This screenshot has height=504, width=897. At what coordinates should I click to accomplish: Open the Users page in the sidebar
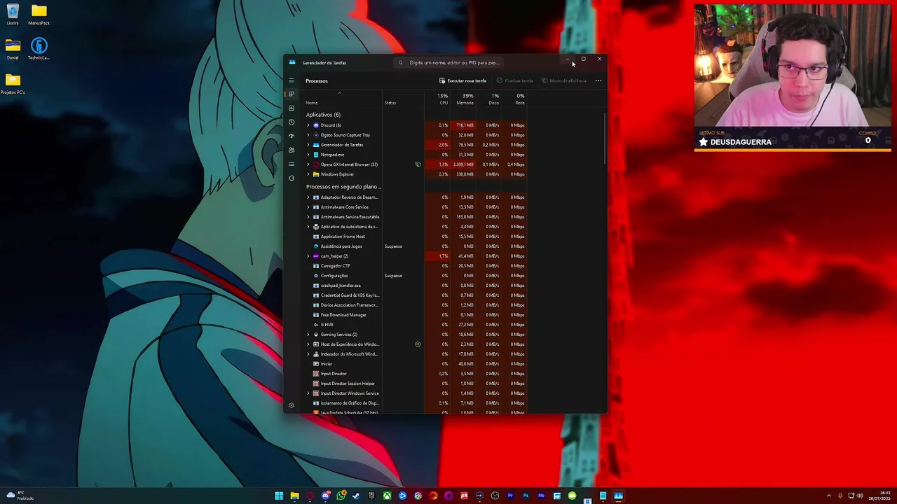pyautogui.click(x=292, y=150)
